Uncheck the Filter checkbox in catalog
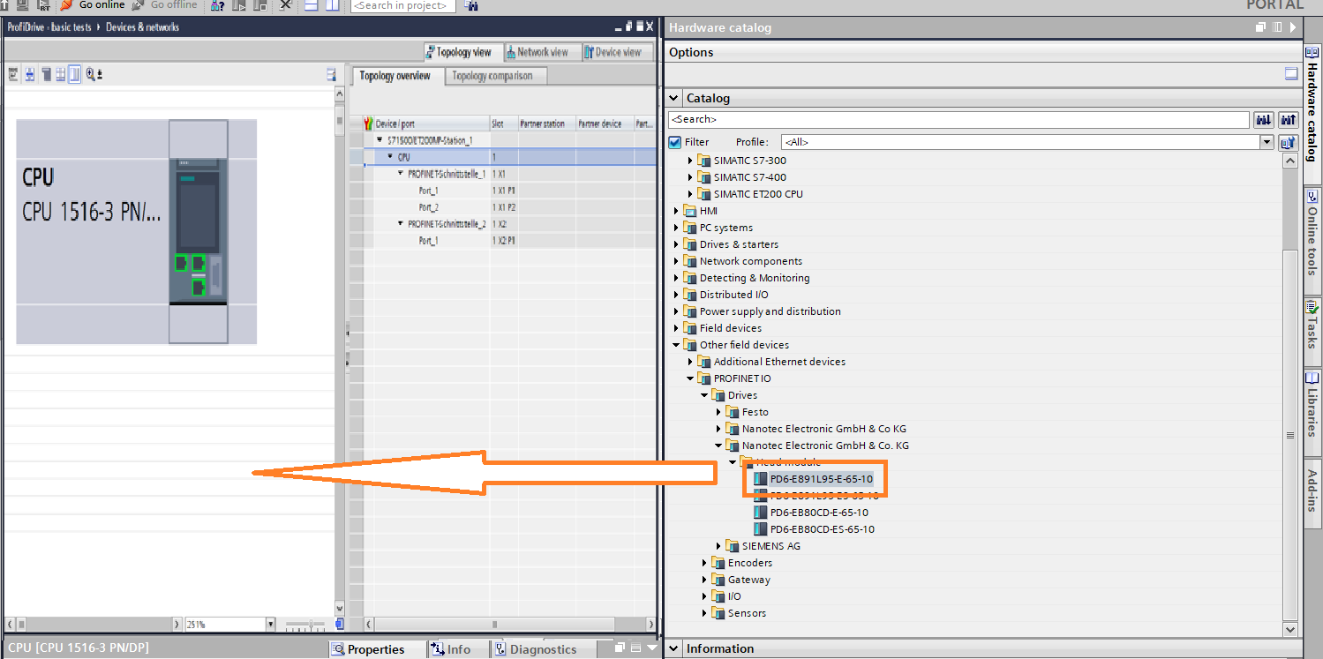This screenshot has width=1323, height=659. tap(675, 142)
